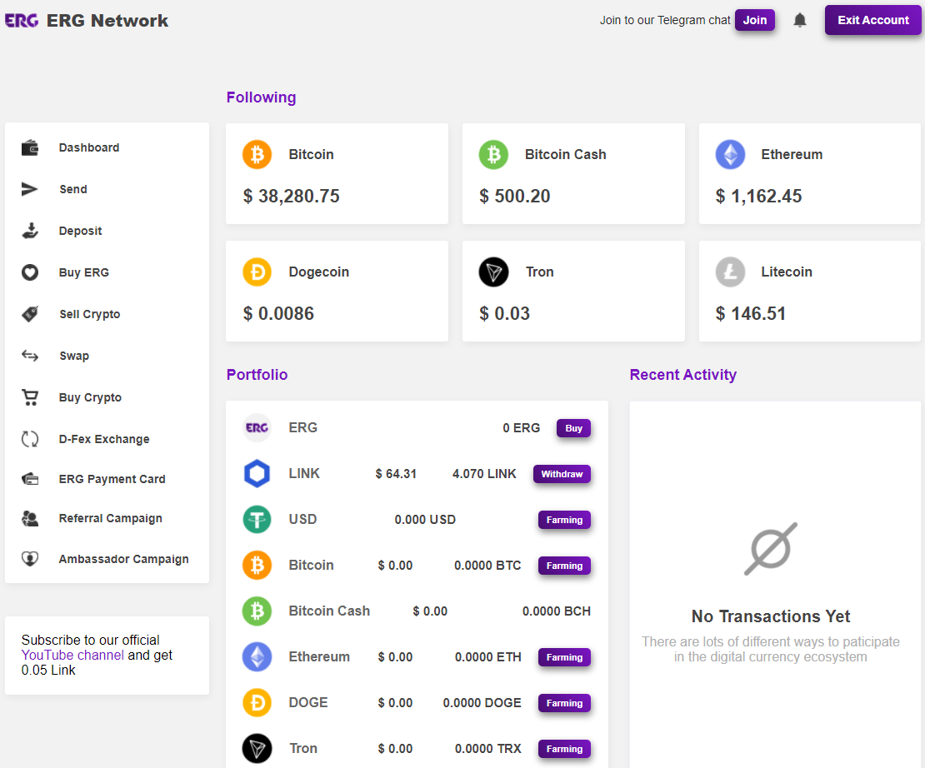Click the USD Tether icon in Portfolio
Image resolution: width=925 pixels, height=768 pixels.
(x=257, y=520)
